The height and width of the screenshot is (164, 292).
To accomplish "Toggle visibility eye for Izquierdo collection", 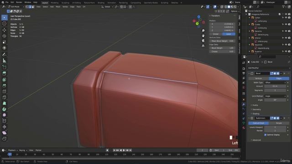I will point(286,45).
